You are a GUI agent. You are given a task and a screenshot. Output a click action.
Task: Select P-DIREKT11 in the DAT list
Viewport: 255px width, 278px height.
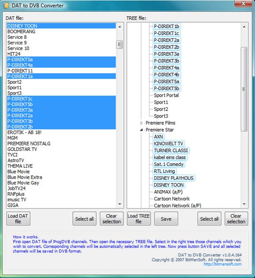[x=61, y=71]
